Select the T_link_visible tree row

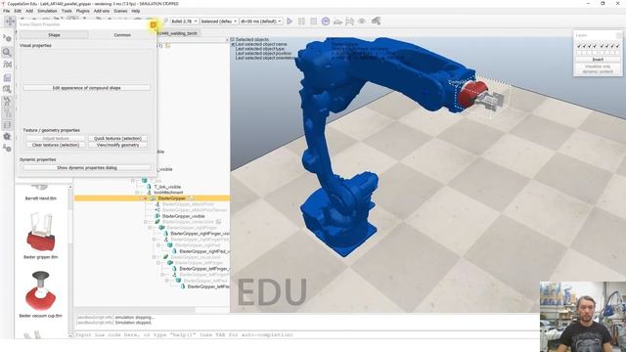167,187
